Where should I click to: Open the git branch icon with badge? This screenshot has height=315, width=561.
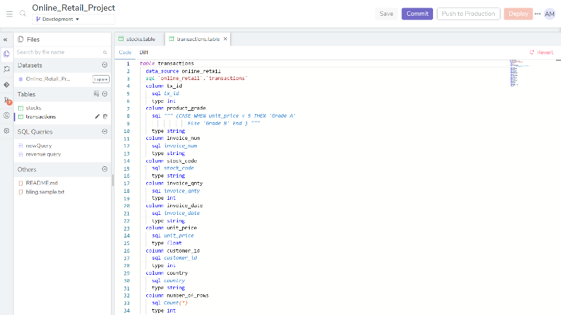tap(6, 100)
